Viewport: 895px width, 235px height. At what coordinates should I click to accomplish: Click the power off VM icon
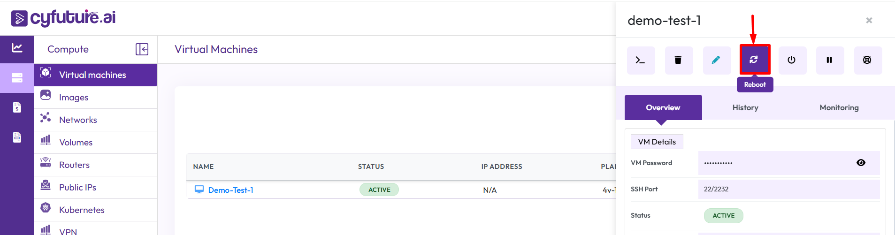tap(792, 60)
